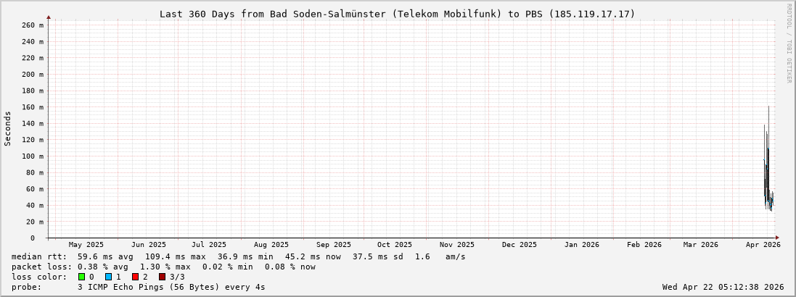Select the Jan 2026 time axis label
The image size is (796, 297).
(x=582, y=245)
